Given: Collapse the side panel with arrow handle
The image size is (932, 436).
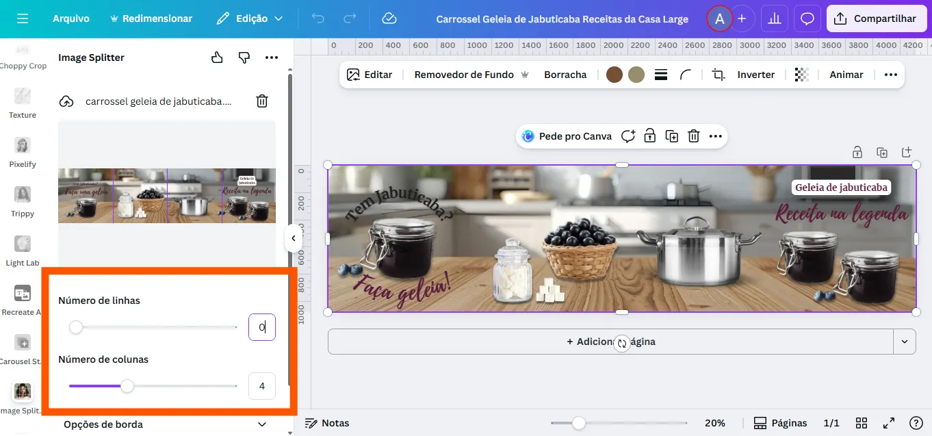Looking at the screenshot, I should click(293, 238).
